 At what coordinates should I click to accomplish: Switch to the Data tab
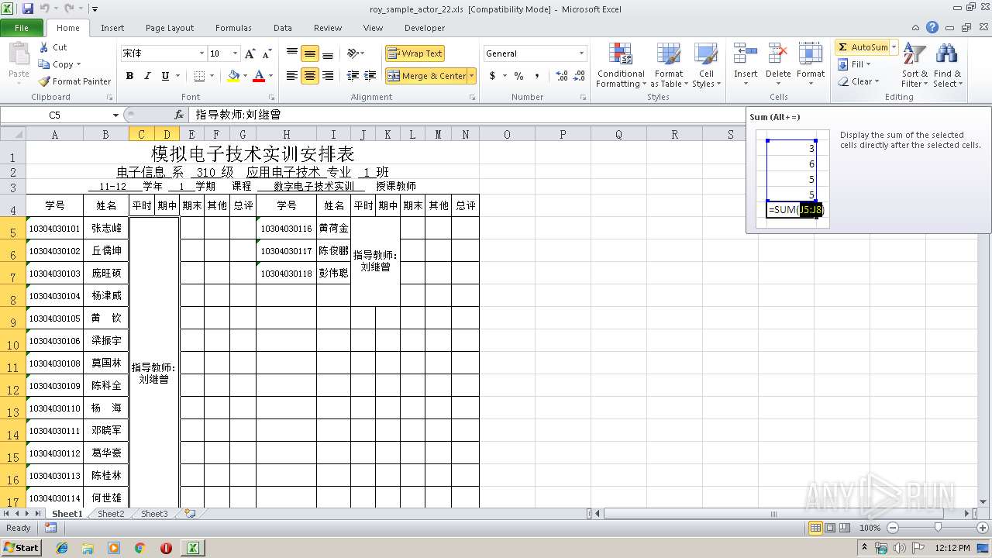pyautogui.click(x=283, y=28)
